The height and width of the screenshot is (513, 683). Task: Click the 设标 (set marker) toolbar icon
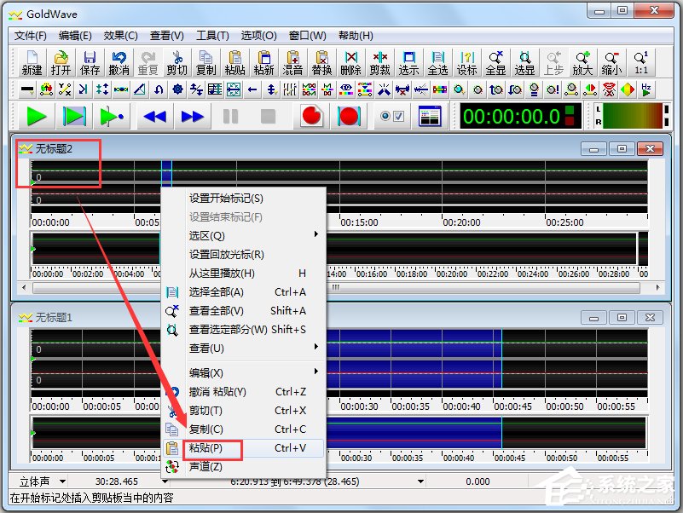(x=466, y=63)
